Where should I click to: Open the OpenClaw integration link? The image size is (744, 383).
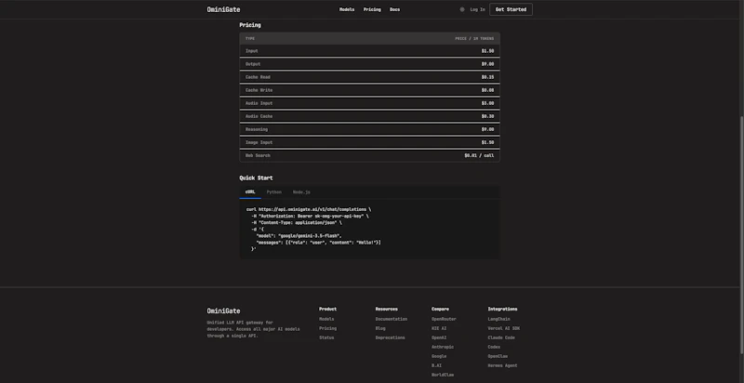(x=498, y=356)
